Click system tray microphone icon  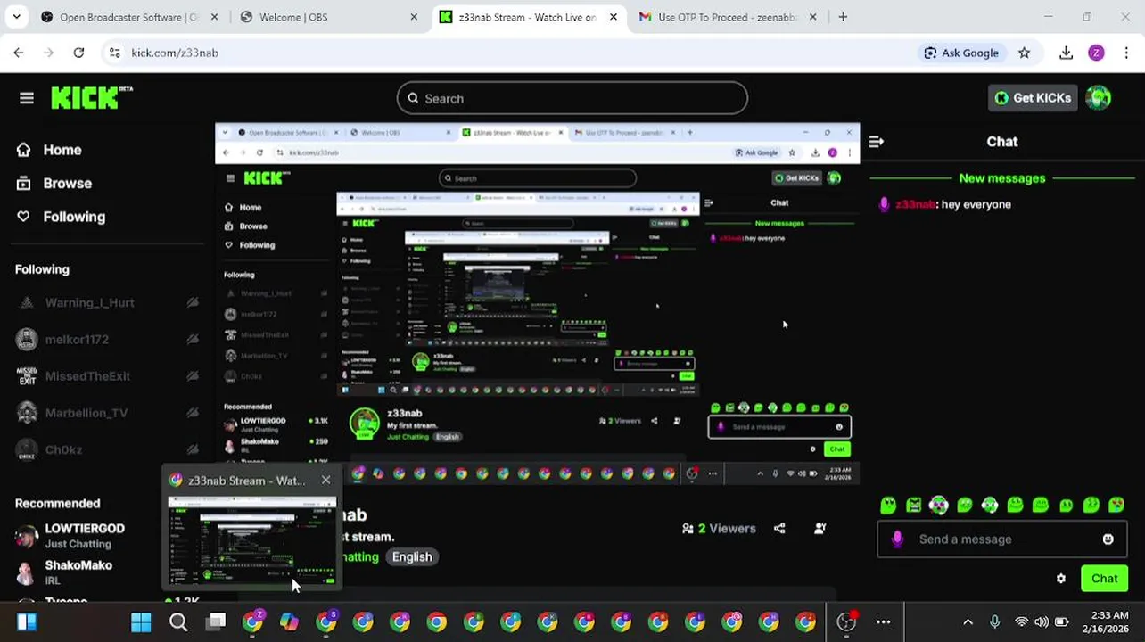(x=995, y=621)
